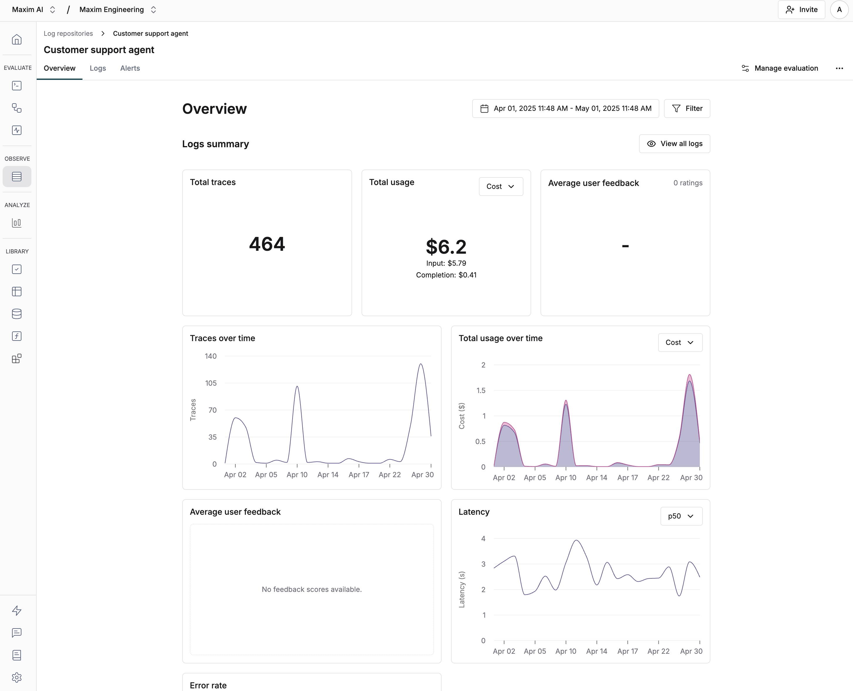
Task: Open the Analytics charts icon under Analyze
Action: 17,223
